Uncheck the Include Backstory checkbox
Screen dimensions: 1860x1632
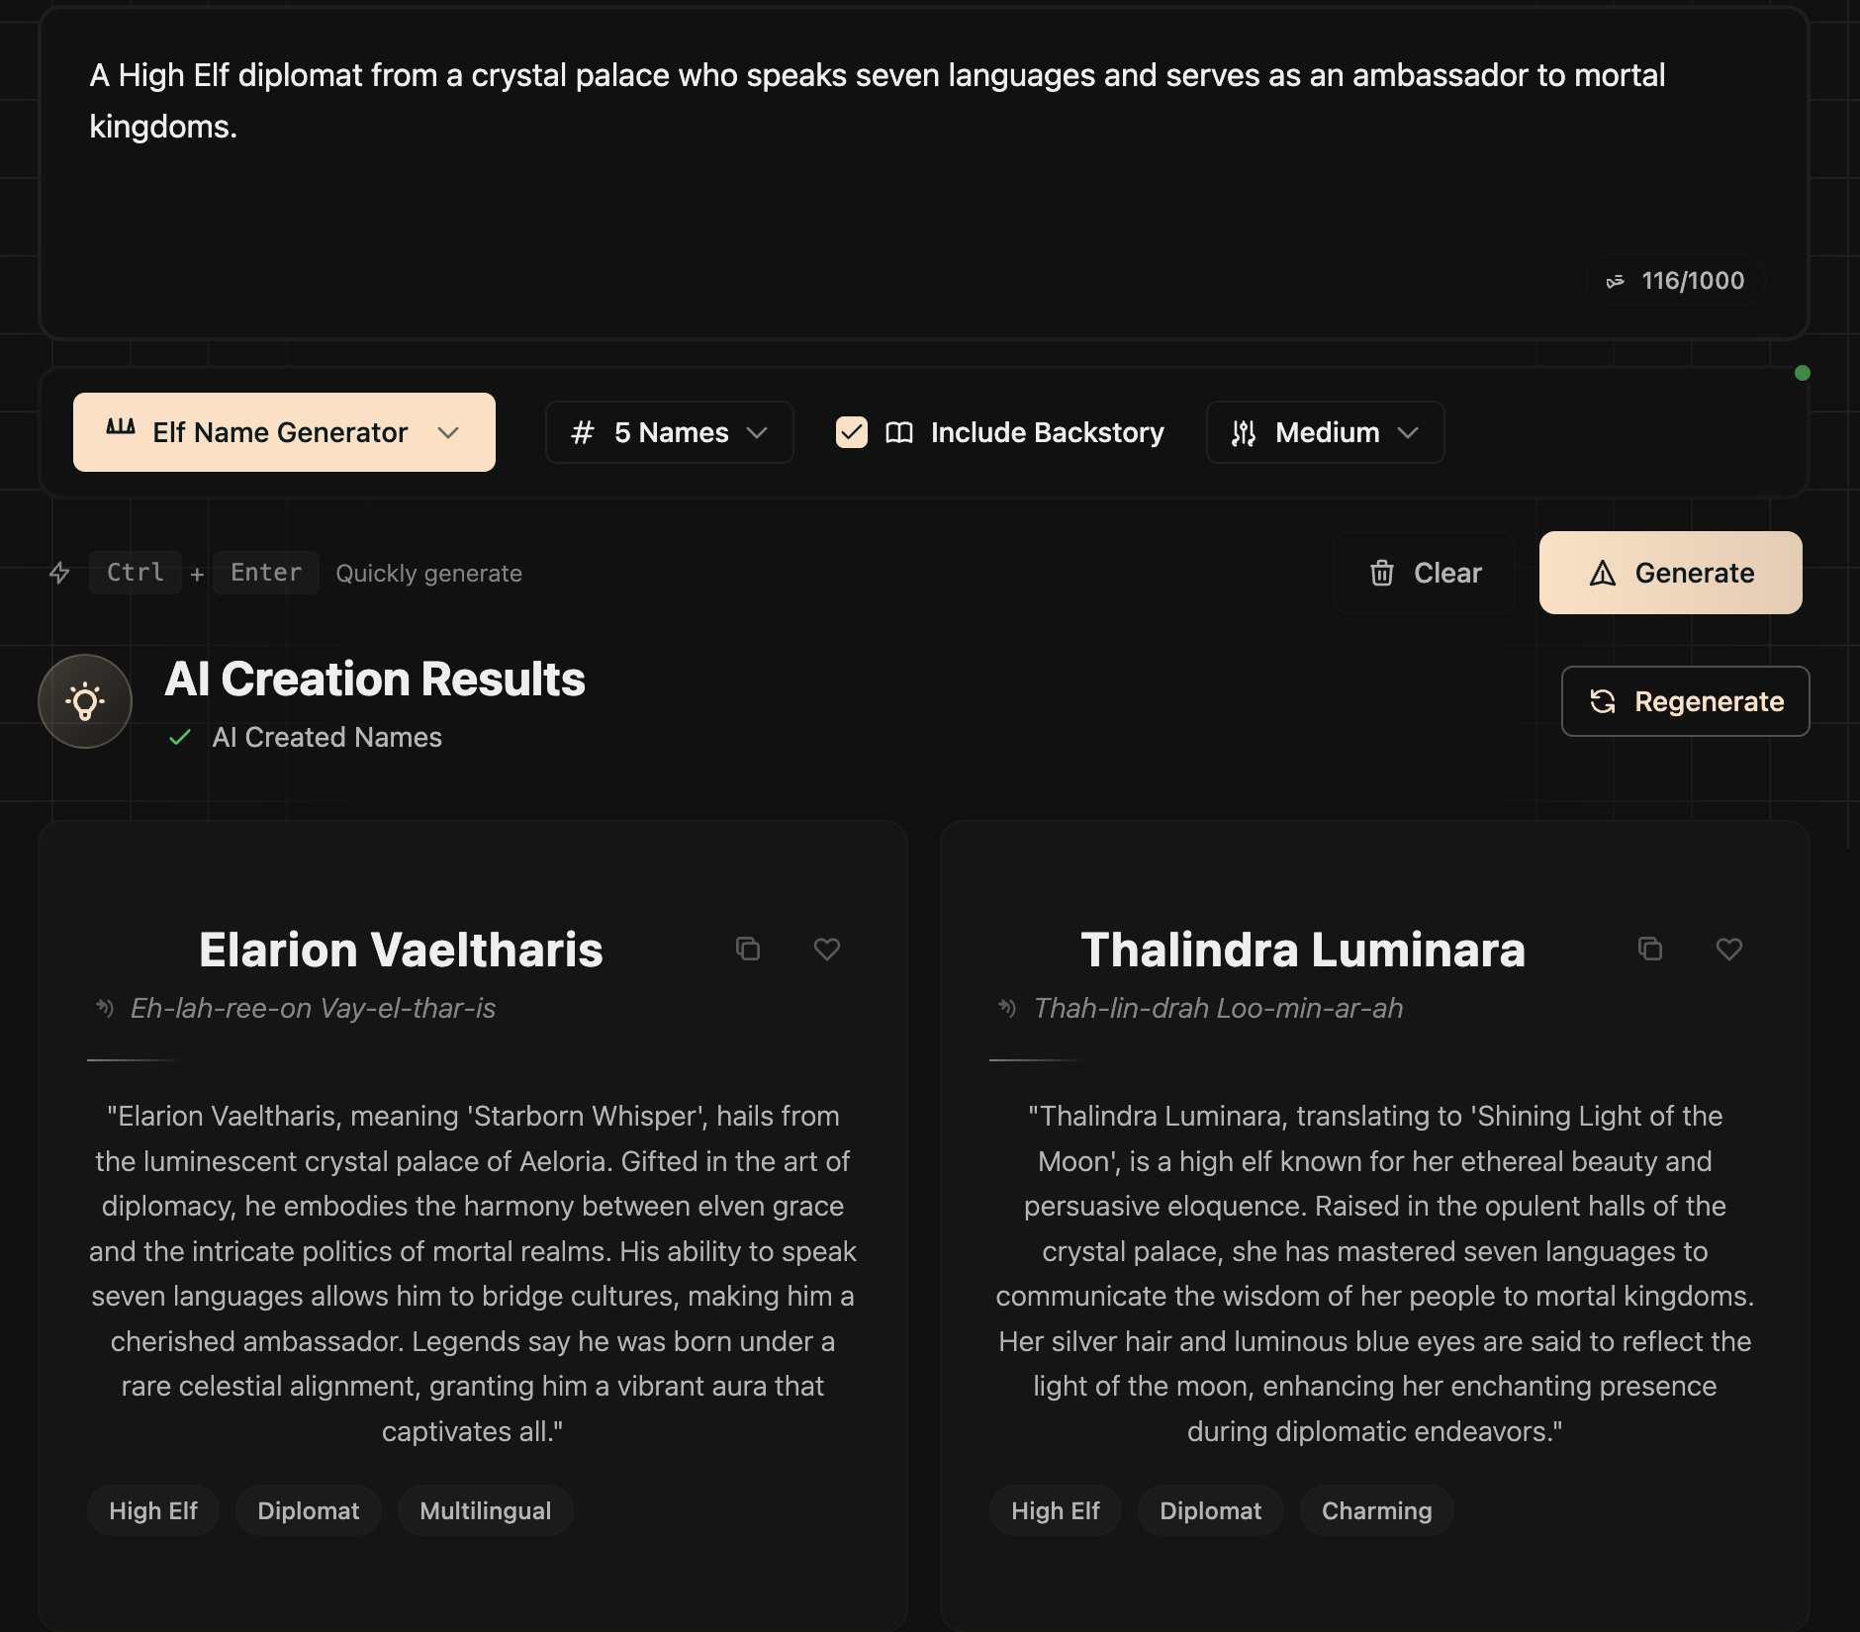pos(852,432)
